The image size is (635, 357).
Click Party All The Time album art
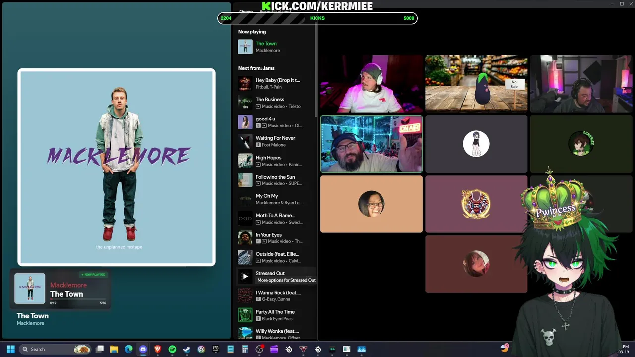(245, 315)
